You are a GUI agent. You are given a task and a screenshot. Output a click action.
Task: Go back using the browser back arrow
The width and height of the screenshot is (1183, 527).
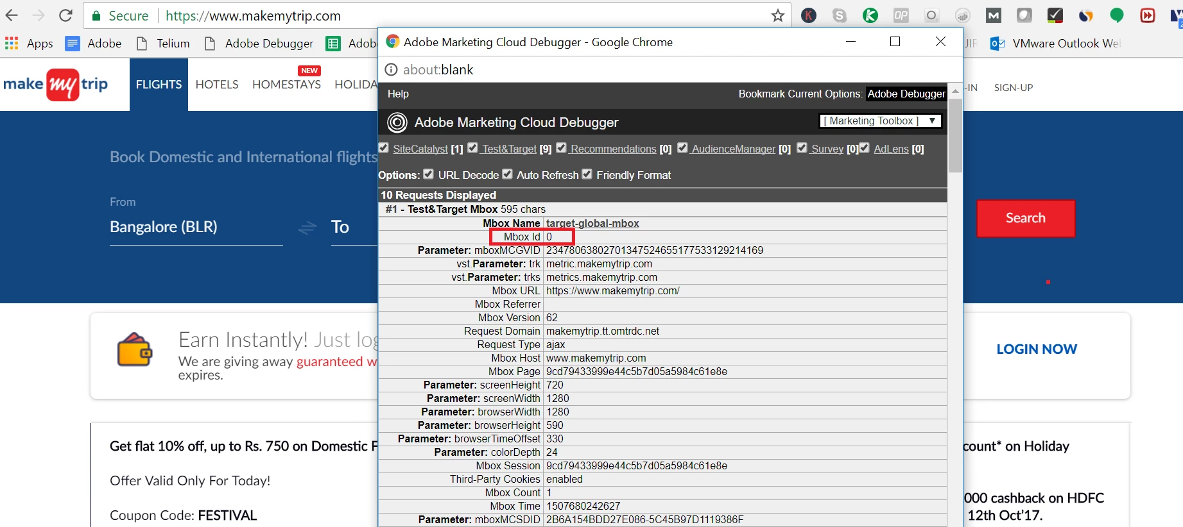tap(12, 15)
